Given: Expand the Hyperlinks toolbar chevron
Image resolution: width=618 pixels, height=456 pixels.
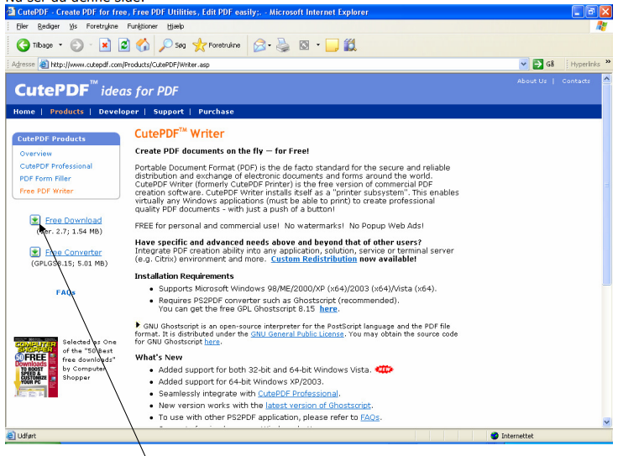Looking at the screenshot, I should [x=608, y=62].
